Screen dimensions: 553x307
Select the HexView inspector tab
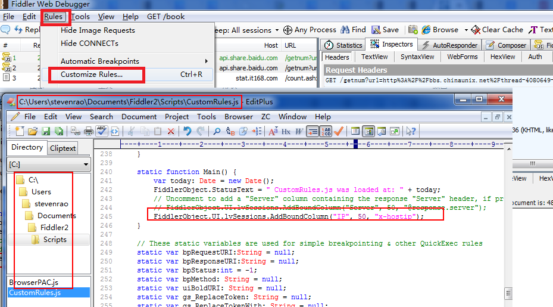click(x=502, y=57)
